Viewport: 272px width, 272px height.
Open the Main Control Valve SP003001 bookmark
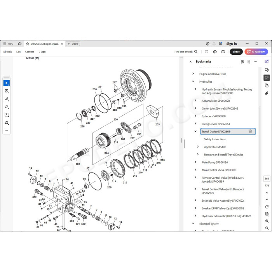point(219,170)
